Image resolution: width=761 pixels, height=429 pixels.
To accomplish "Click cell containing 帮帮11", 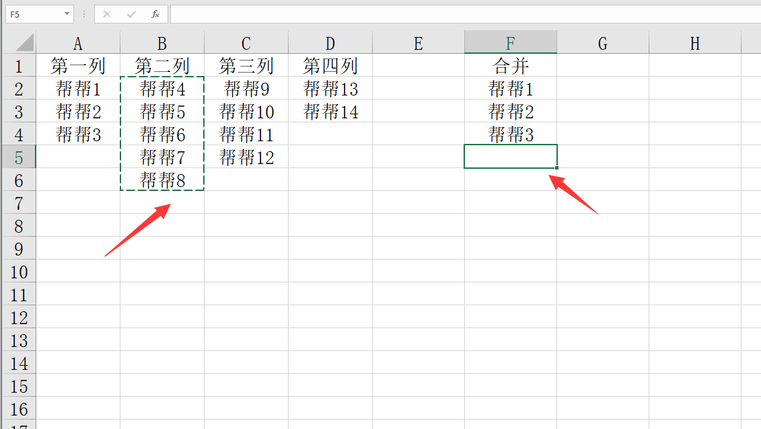I will tap(246, 134).
